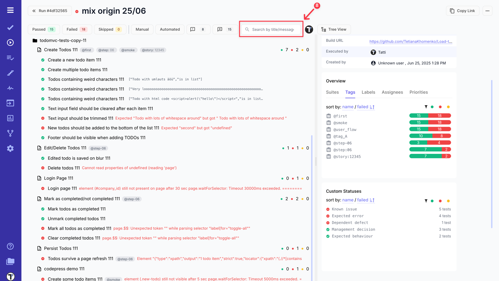Toggle the red failed filter dot in Custom Statuses
Image resolution: width=499 pixels, height=281 pixels.
pyautogui.click(x=440, y=201)
